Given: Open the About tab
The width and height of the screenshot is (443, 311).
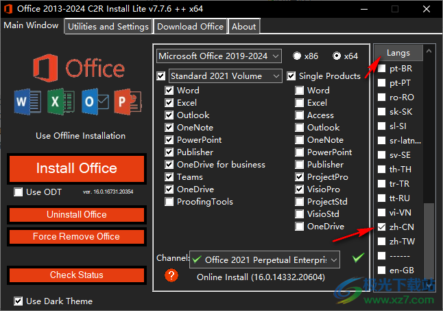Looking at the screenshot, I should (244, 26).
